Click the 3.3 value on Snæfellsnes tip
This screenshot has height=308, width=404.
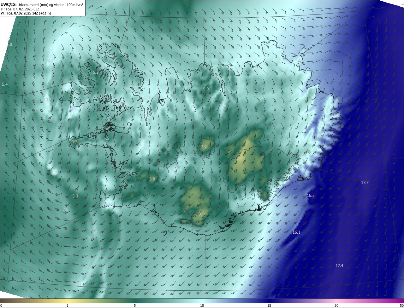[75, 142]
